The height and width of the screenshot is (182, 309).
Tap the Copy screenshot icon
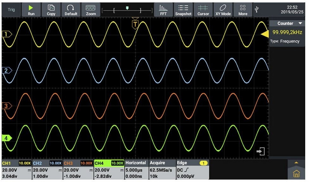tap(51, 10)
